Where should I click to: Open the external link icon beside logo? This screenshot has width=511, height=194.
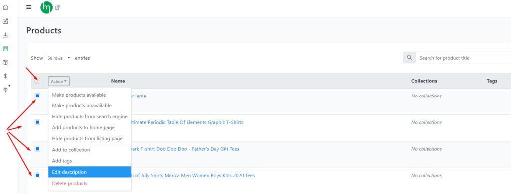click(58, 7)
